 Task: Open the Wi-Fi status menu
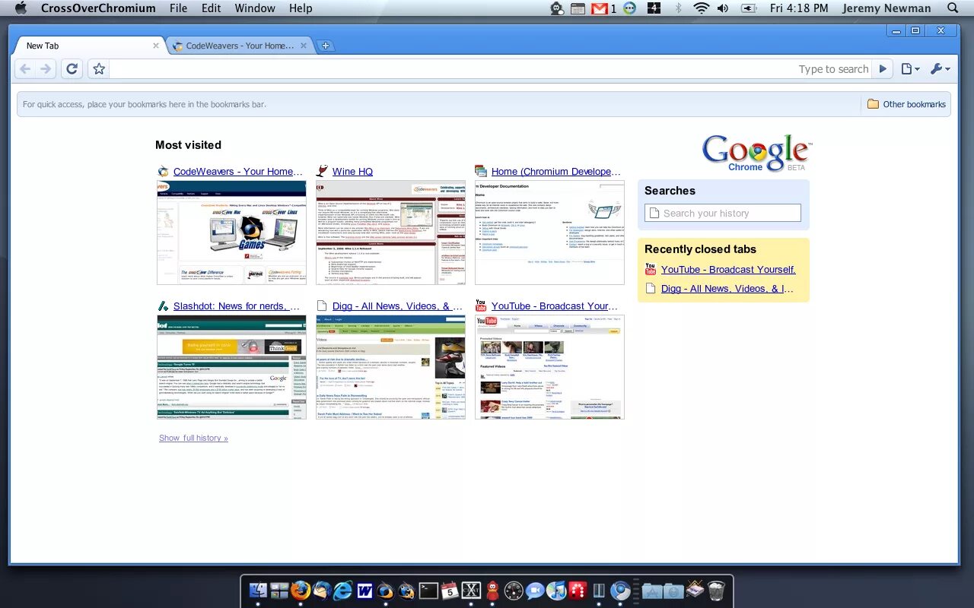click(701, 8)
